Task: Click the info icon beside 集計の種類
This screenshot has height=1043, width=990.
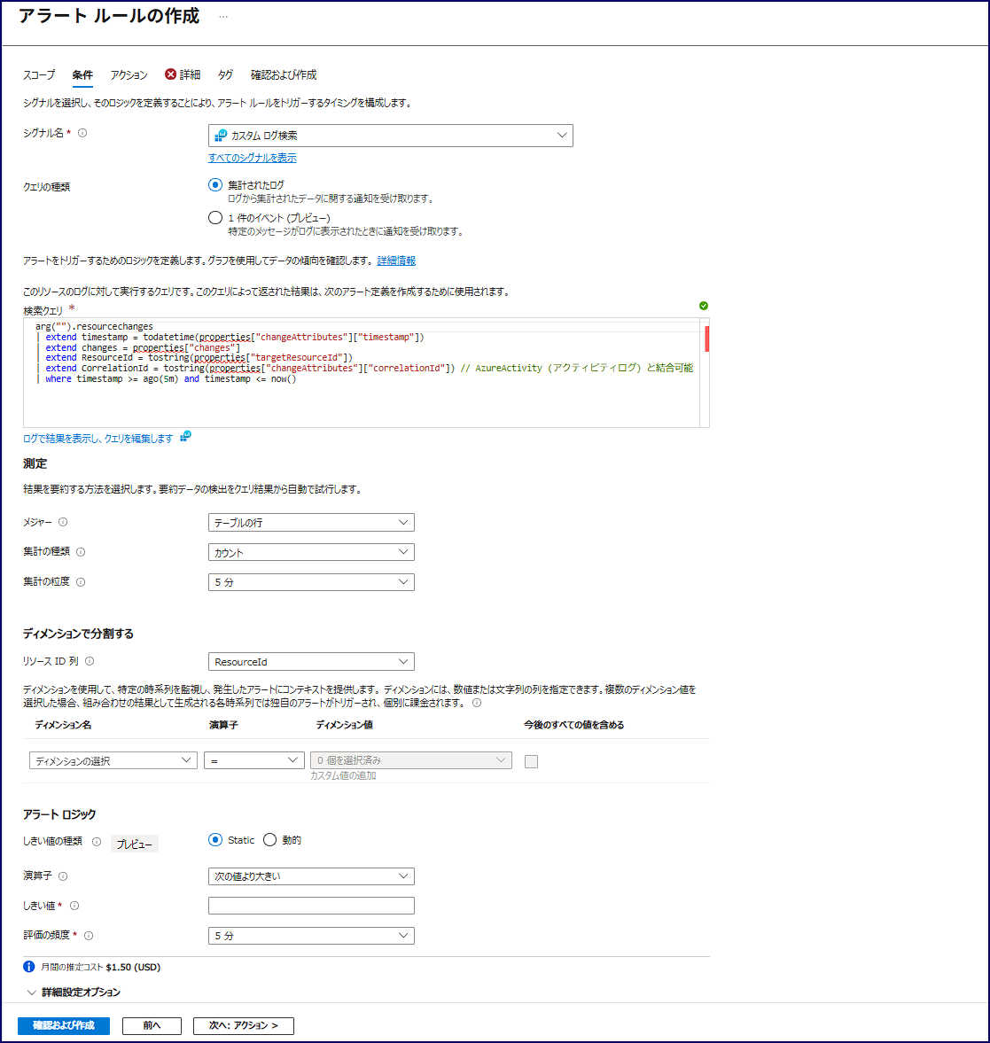Action: pos(81,552)
